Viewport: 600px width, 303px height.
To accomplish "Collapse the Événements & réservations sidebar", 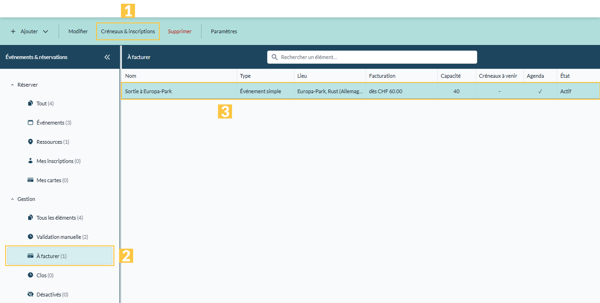I will pos(107,57).
